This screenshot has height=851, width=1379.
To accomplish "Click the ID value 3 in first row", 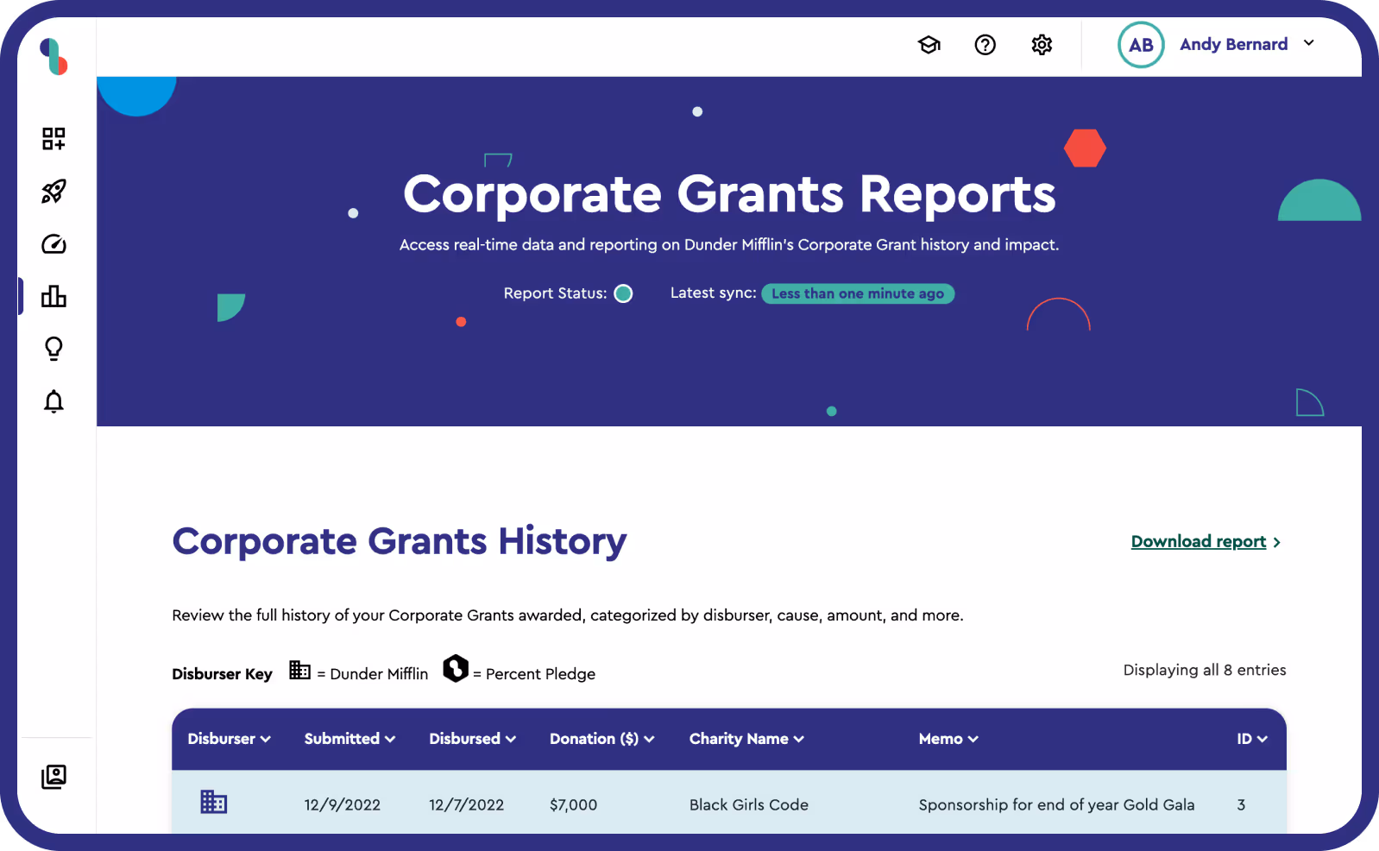I will coord(1241,804).
